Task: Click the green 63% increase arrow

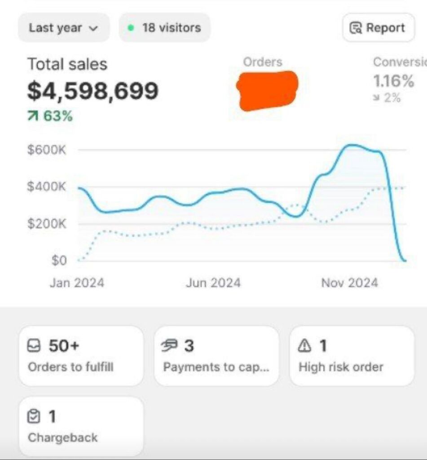Action: click(x=32, y=117)
